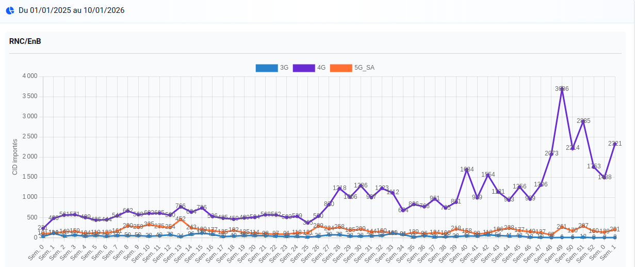Click the 5G_SA legend label text
This screenshot has height=267, width=635.
tap(364, 68)
